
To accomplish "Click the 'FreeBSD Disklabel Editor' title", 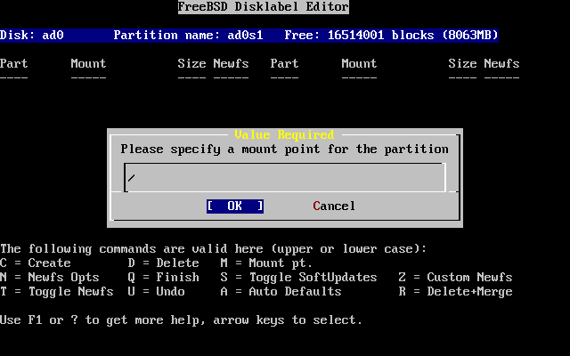I will pos(263,6).
